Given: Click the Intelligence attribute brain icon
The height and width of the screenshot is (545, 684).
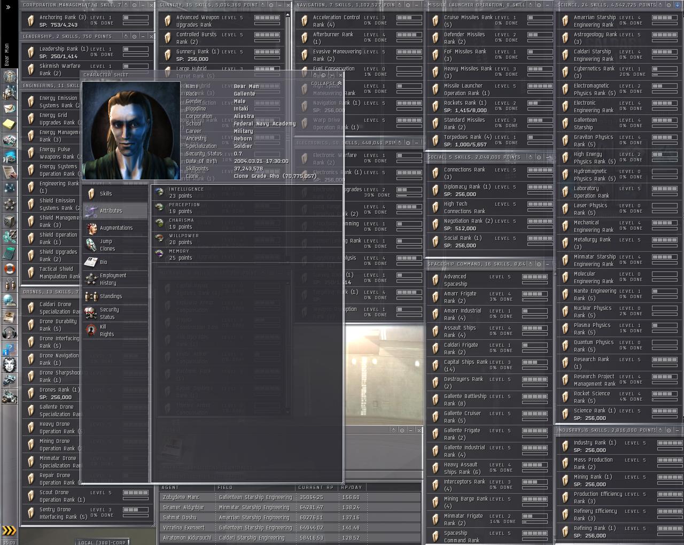Looking at the screenshot, I should point(159,192).
